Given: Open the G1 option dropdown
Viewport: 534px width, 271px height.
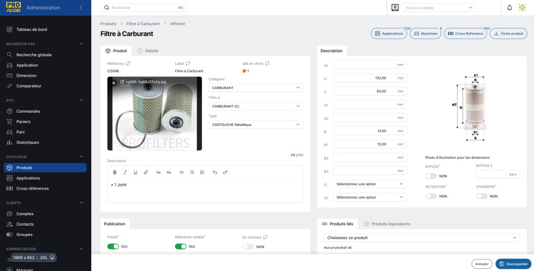Looking at the screenshot, I should click(370, 197).
